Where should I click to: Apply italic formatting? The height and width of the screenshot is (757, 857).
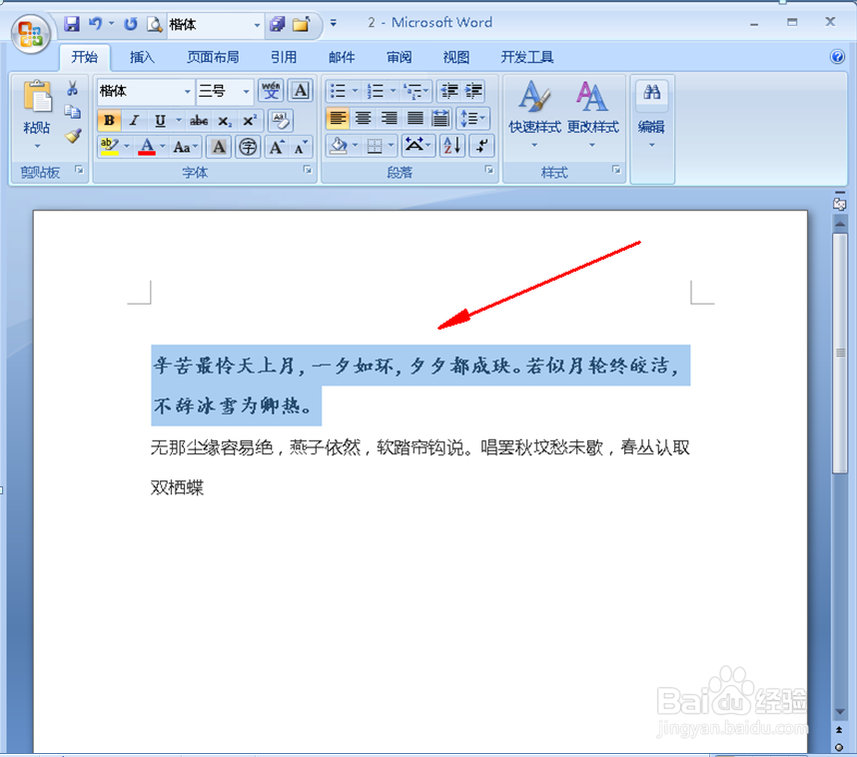(134, 120)
